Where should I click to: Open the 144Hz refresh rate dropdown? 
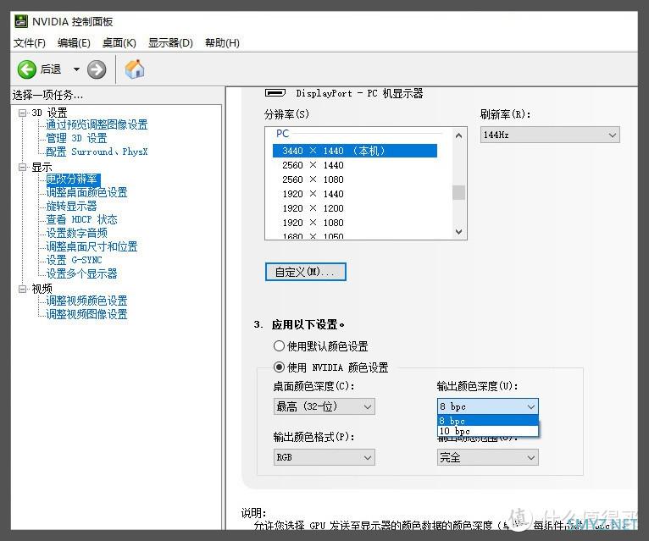pos(550,135)
